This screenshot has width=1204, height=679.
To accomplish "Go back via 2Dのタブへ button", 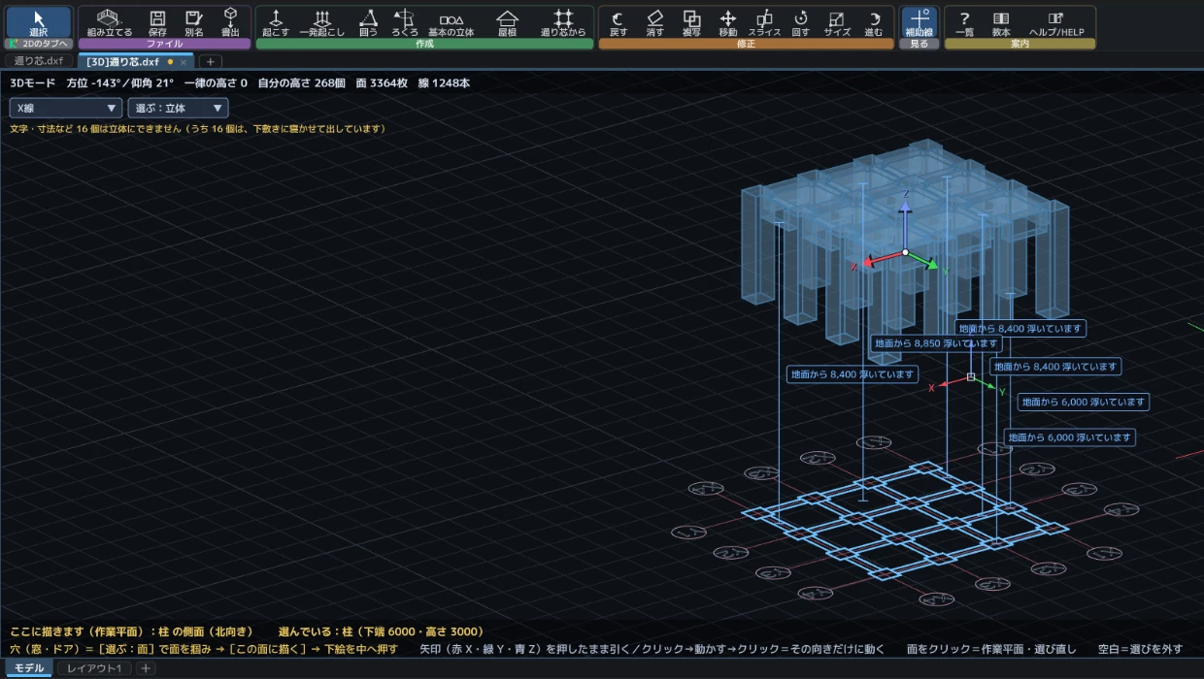I will (39, 44).
